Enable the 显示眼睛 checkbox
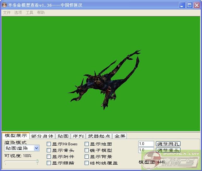Screen dimensions: 202x171 (x=49, y=163)
